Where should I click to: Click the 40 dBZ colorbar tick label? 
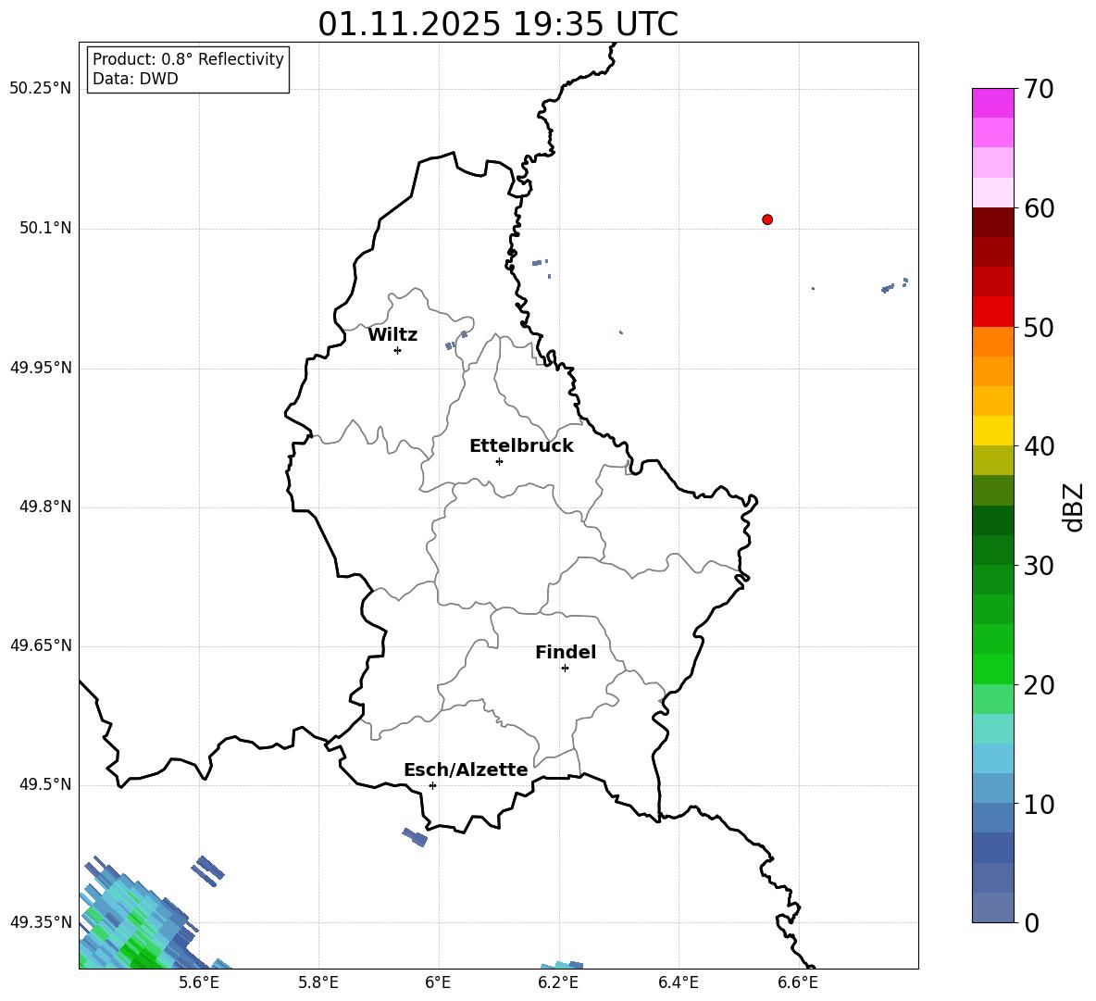click(x=1039, y=446)
